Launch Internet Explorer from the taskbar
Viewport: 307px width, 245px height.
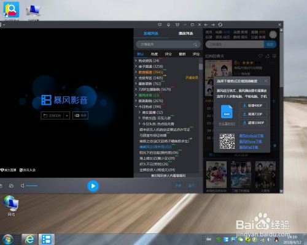pyautogui.click(x=29, y=239)
